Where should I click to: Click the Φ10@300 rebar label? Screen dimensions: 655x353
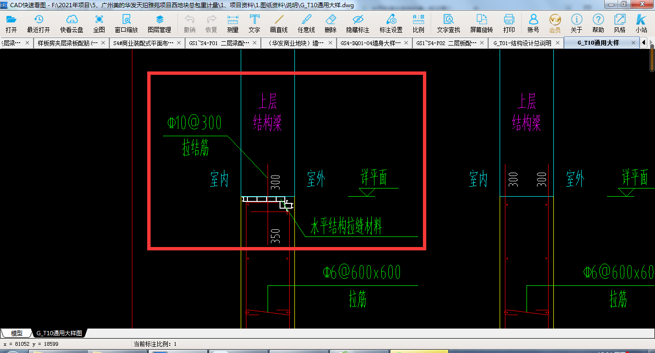coord(194,123)
